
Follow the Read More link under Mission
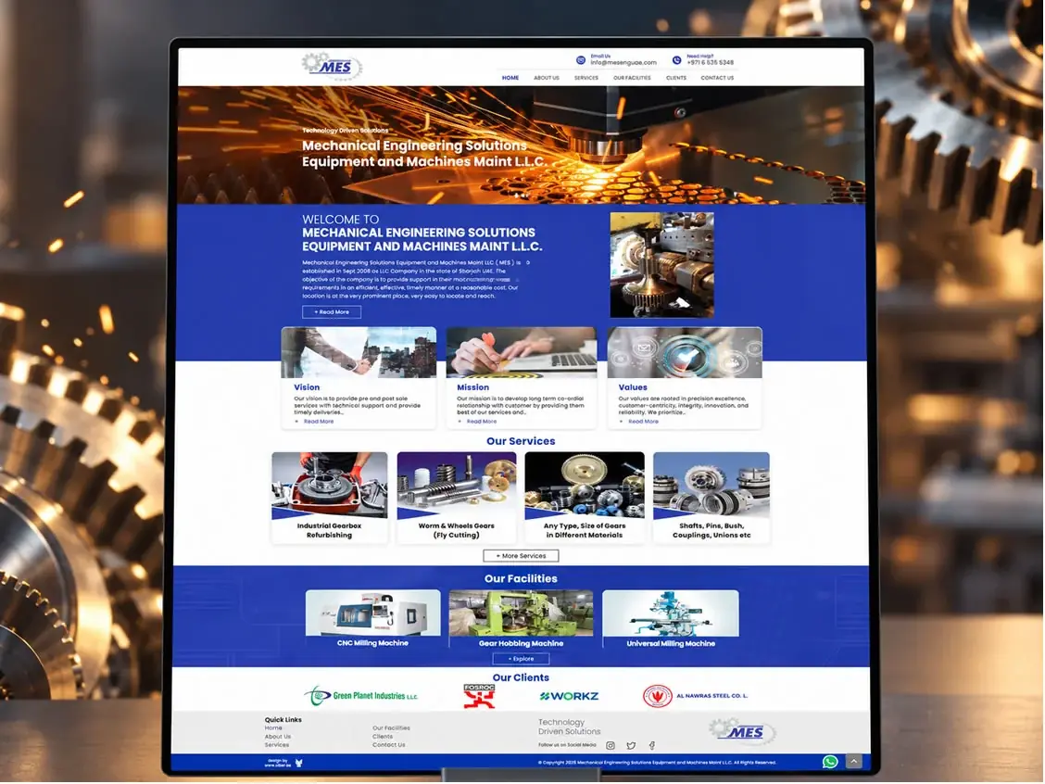tap(481, 422)
